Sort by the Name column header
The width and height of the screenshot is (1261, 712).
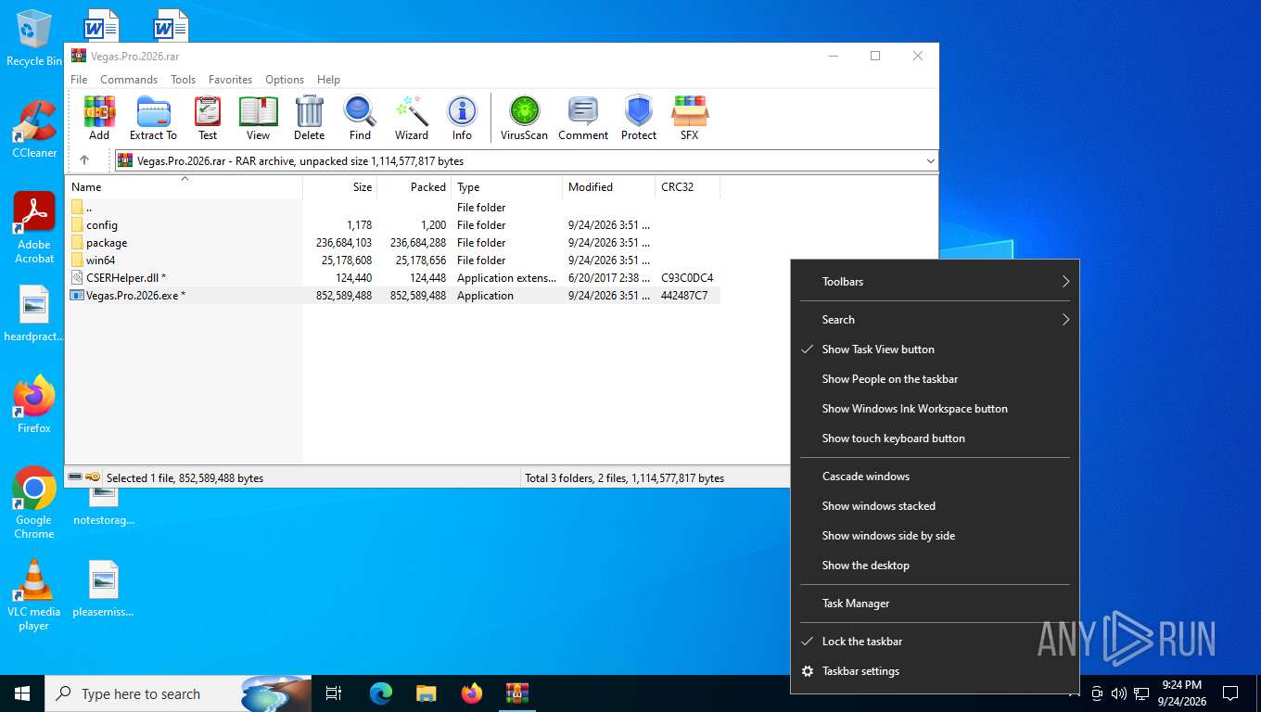coord(184,186)
